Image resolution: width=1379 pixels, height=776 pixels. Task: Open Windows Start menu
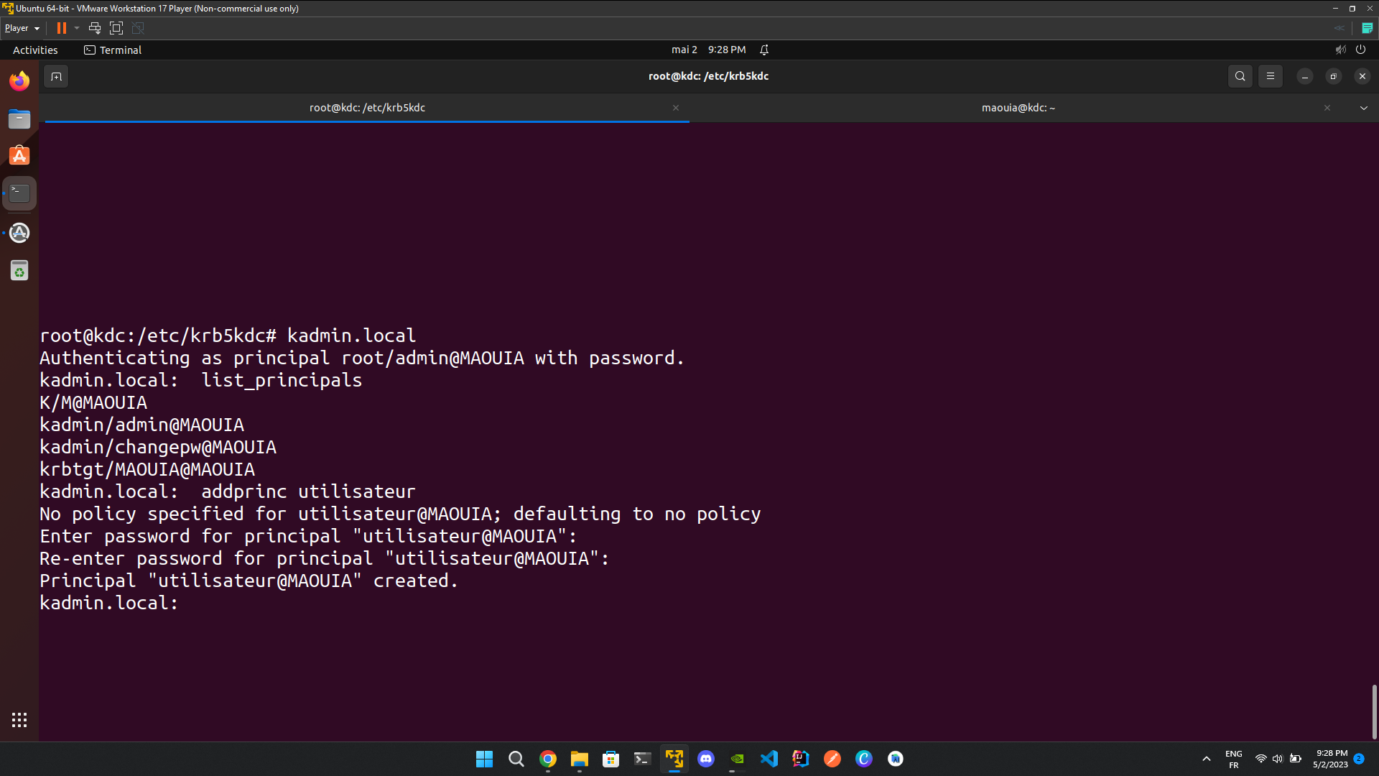click(485, 759)
